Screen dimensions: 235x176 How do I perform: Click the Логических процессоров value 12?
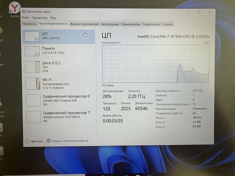194,104
